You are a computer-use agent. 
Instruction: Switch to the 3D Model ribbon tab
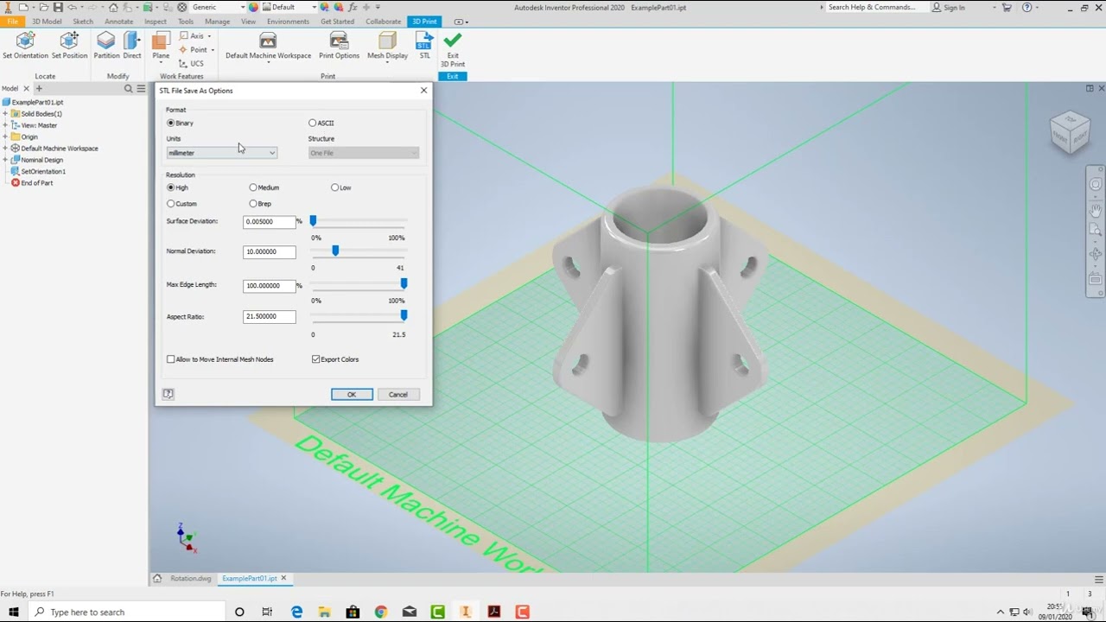(47, 22)
